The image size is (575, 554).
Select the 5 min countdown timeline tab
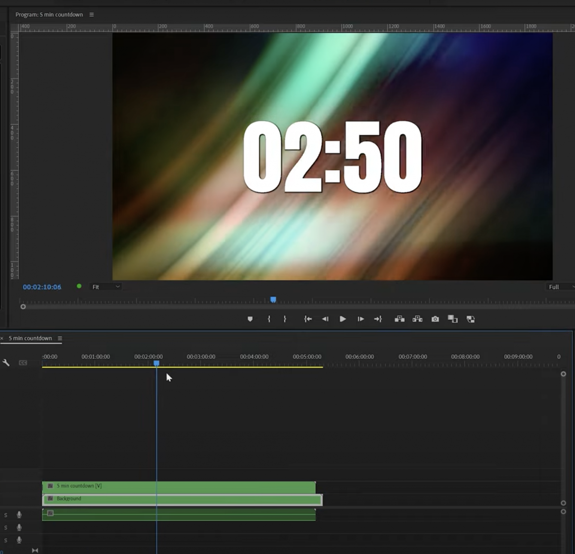click(x=30, y=338)
